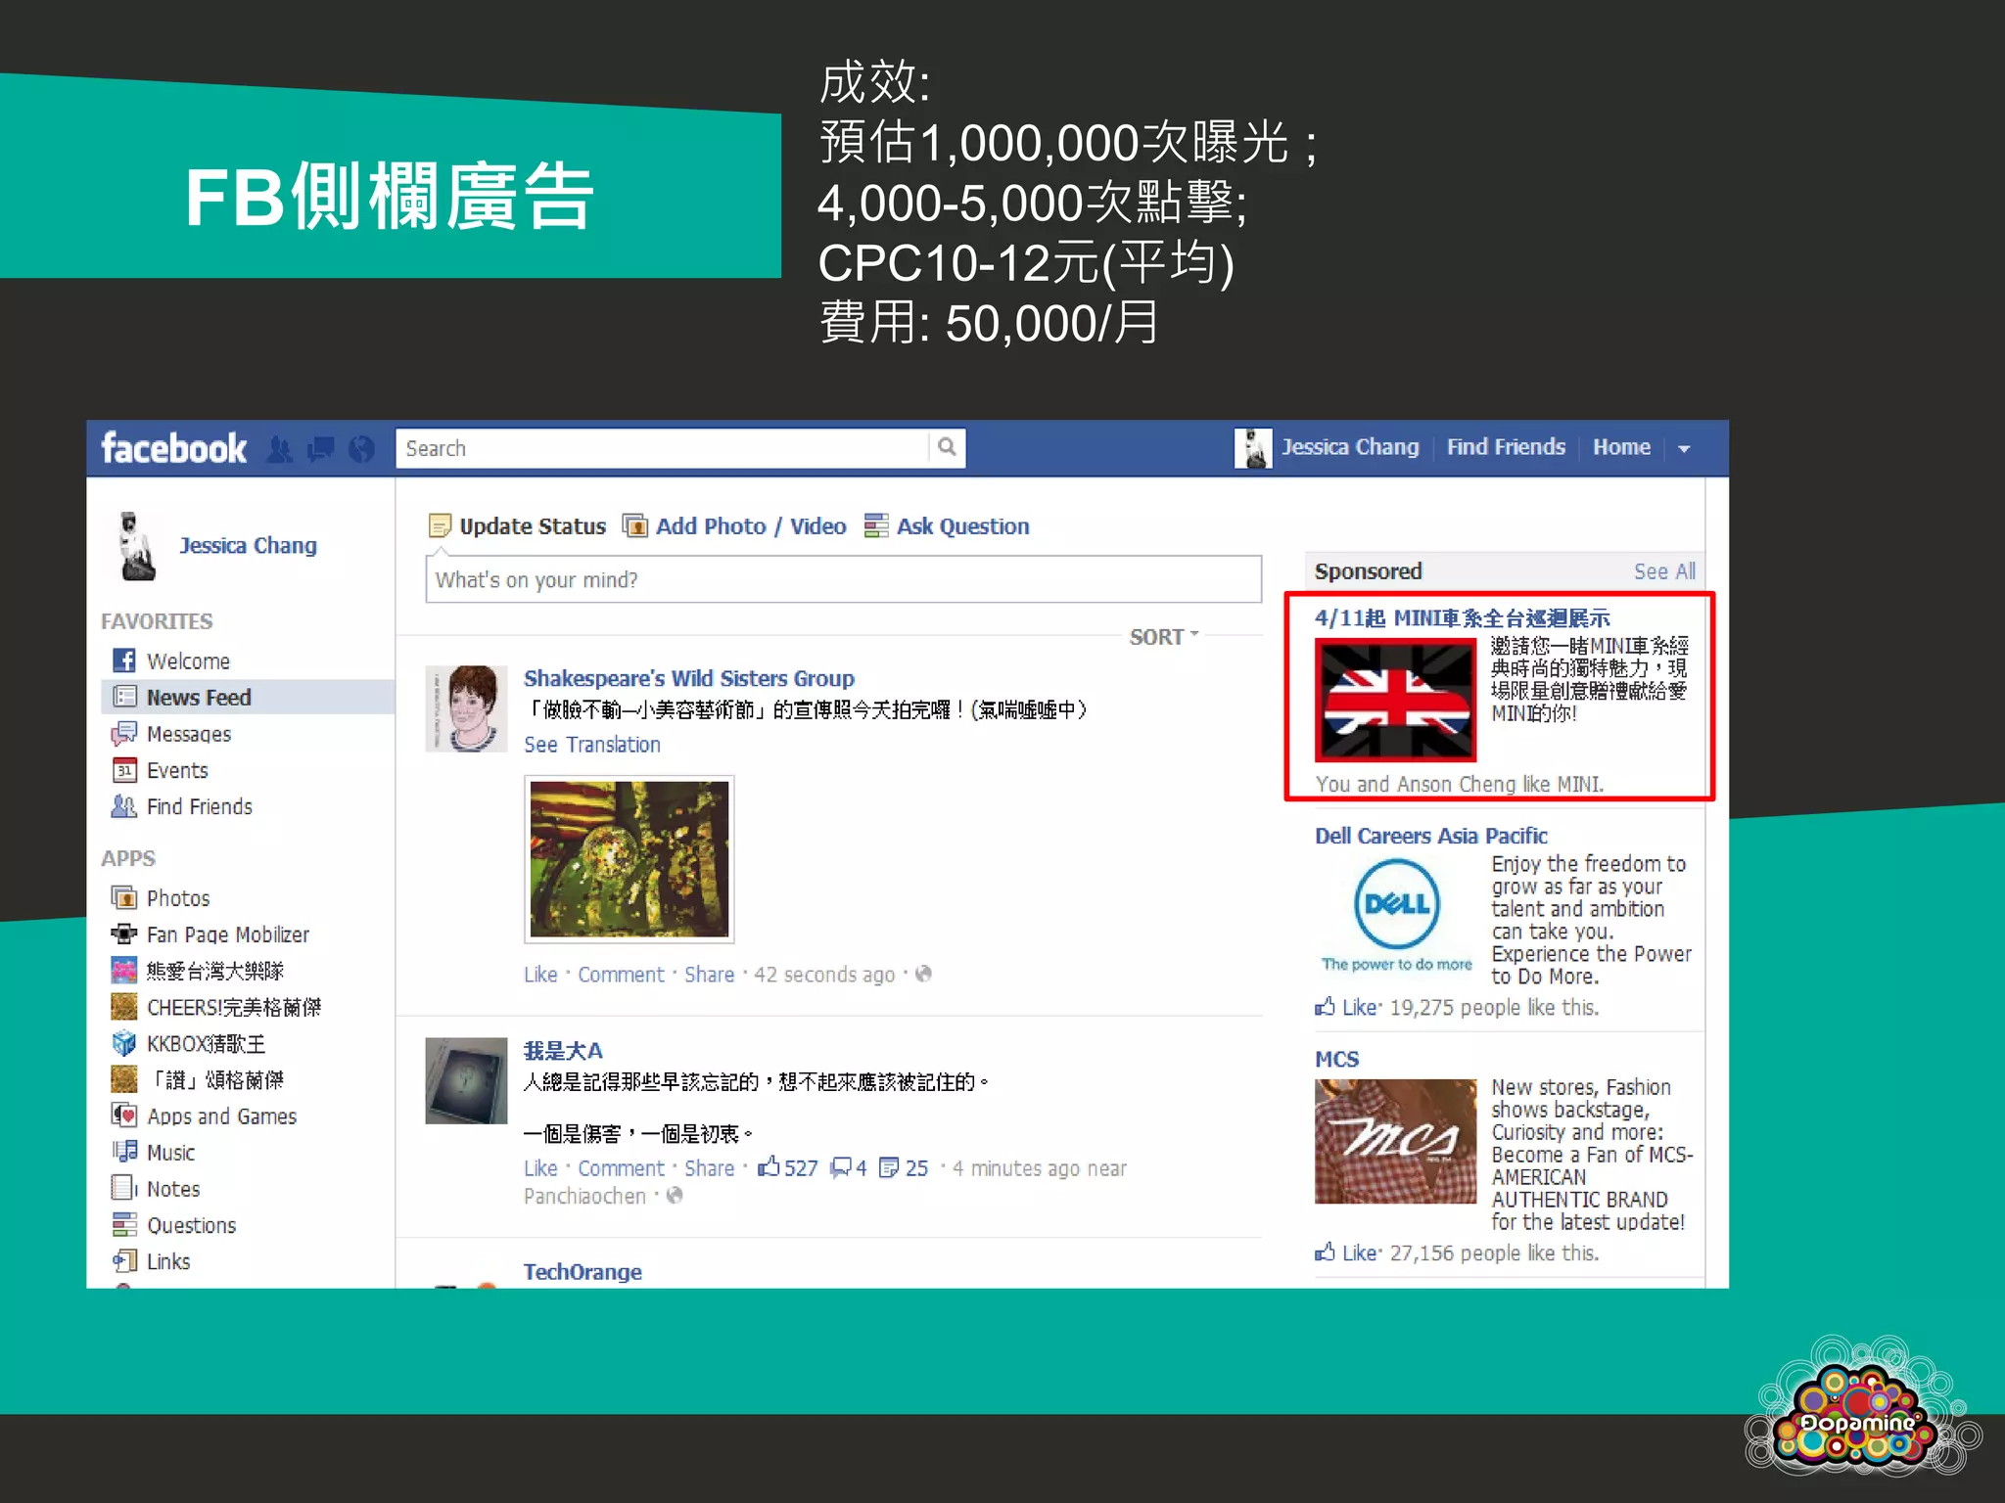
Task: Open Find Friends in sidebar
Action: pos(182,806)
